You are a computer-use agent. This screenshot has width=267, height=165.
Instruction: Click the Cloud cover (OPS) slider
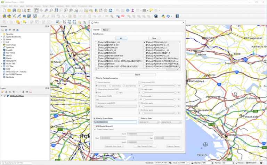click(159, 86)
